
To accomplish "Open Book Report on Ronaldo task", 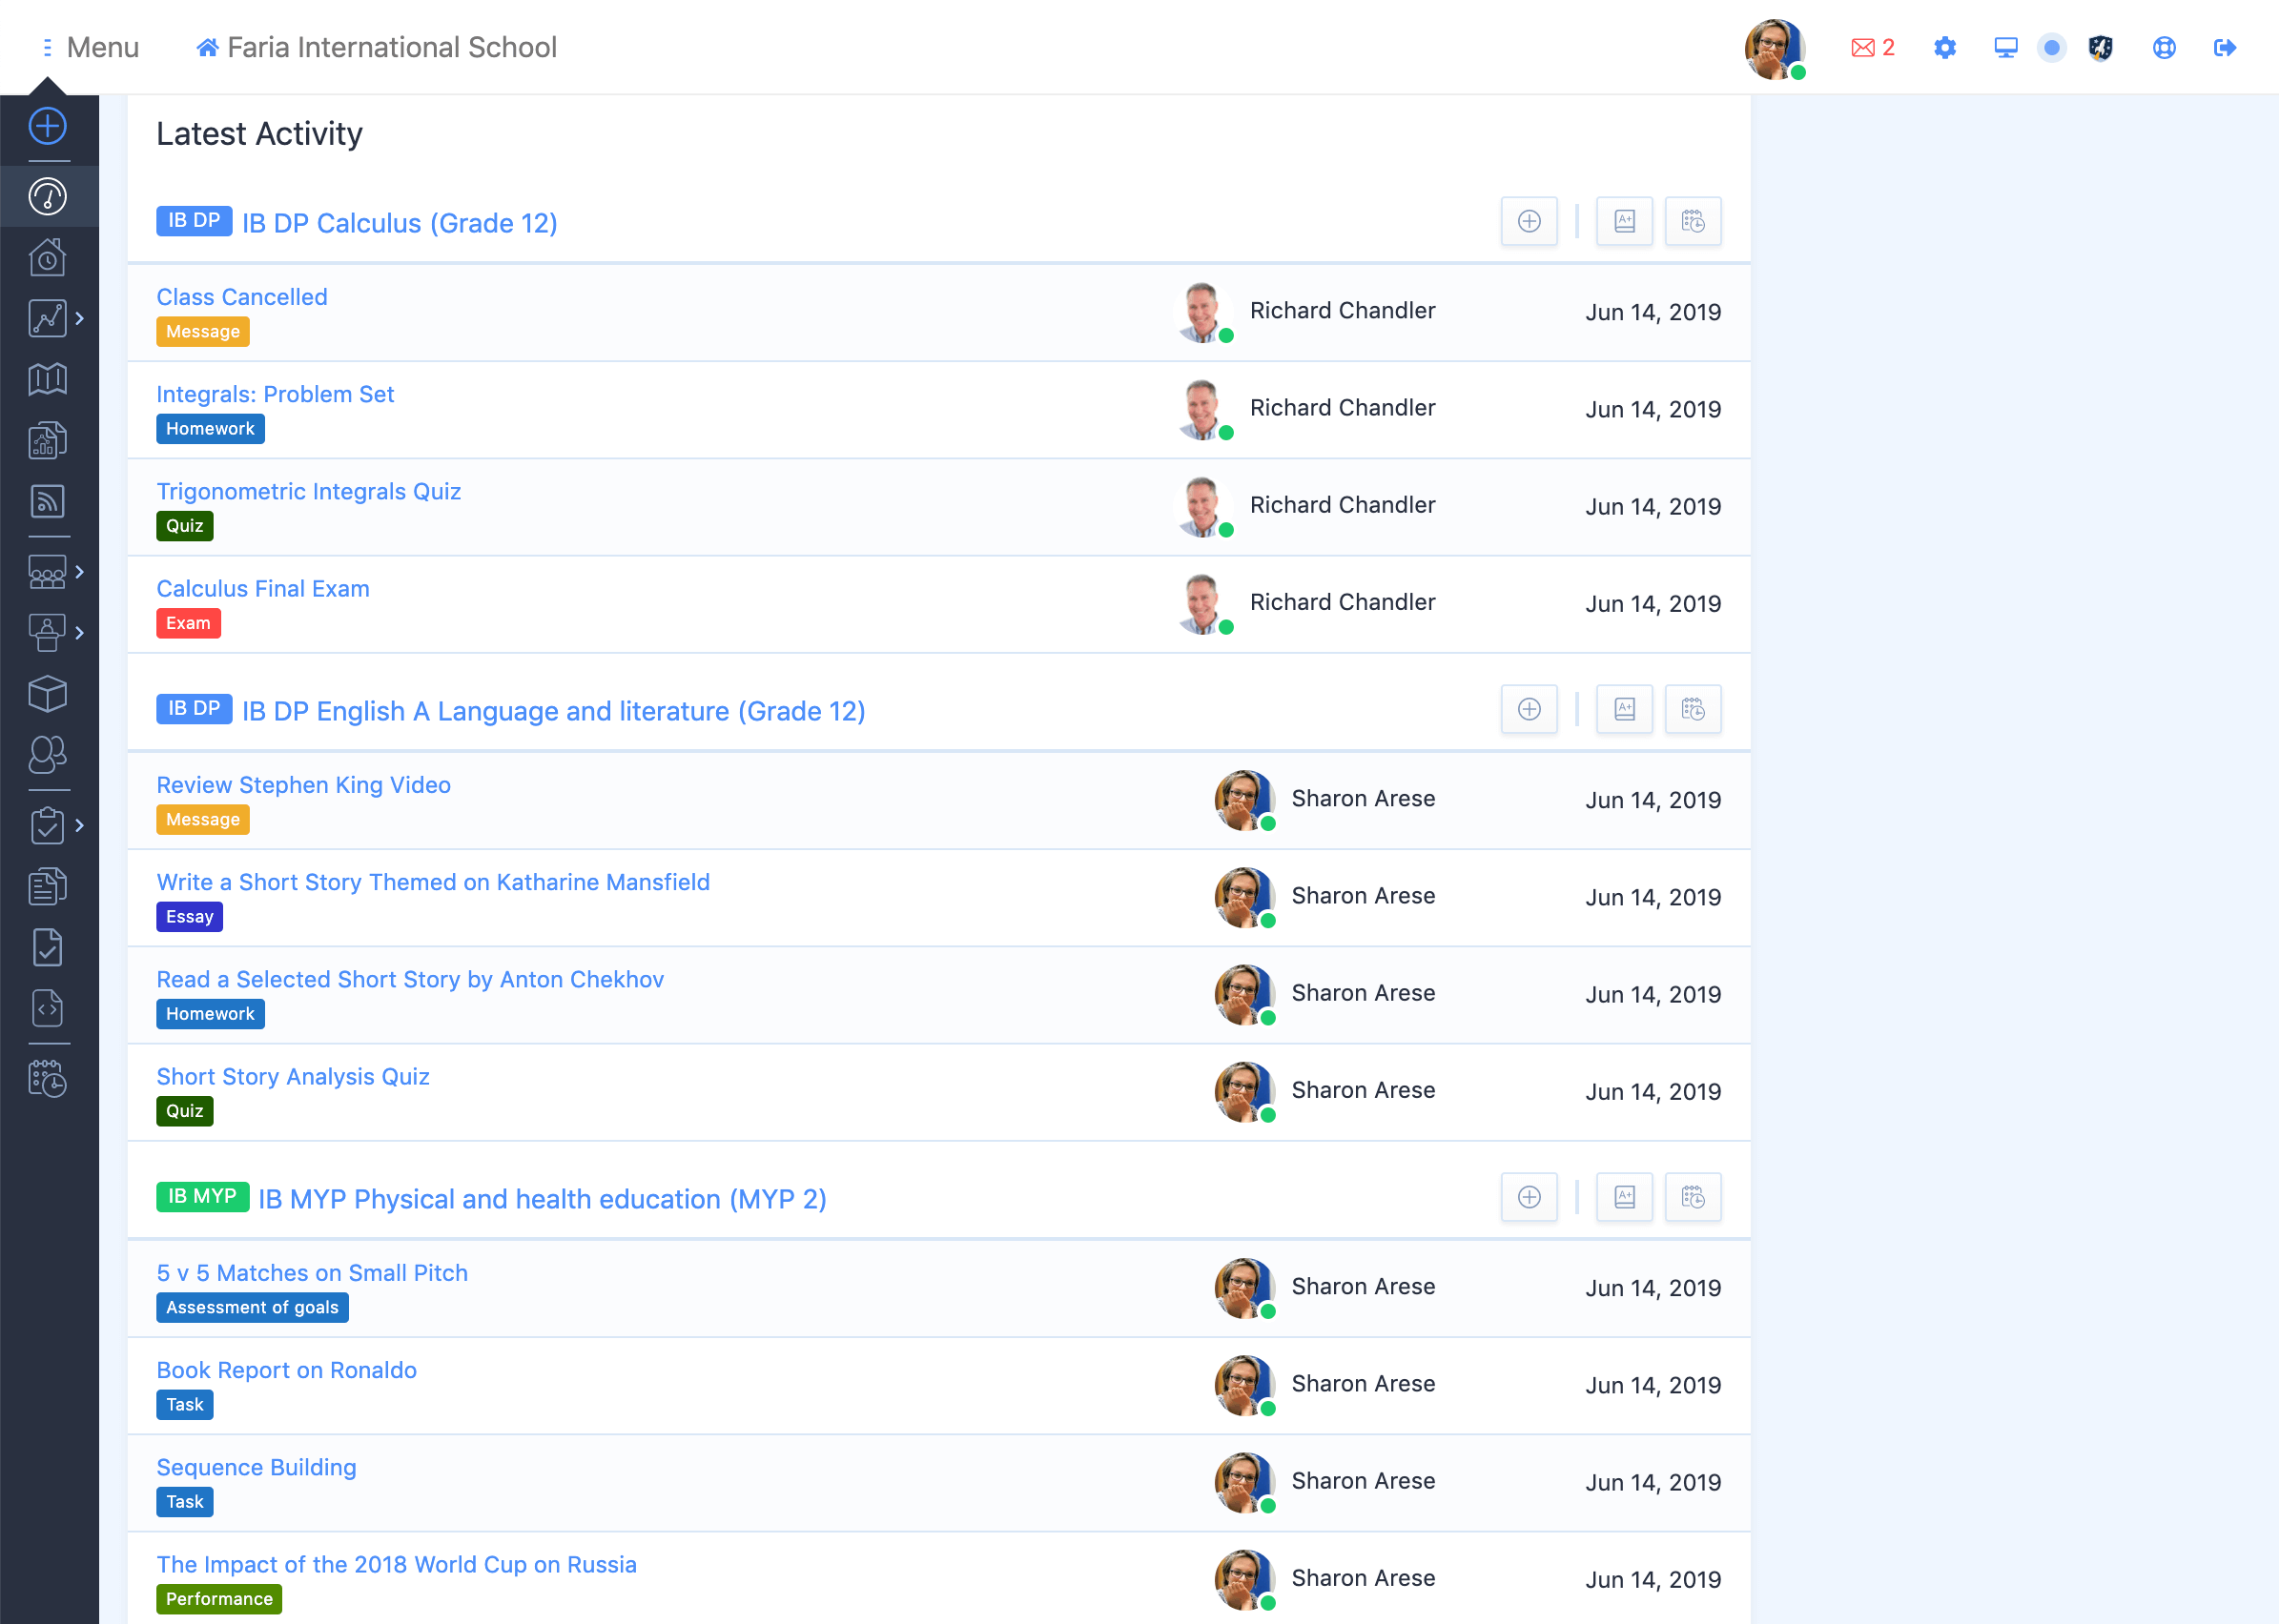I will coord(286,1370).
